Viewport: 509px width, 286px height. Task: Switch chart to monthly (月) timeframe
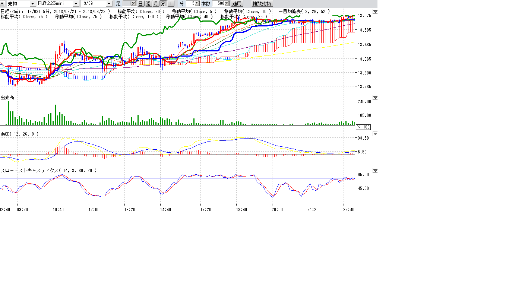(x=156, y=4)
